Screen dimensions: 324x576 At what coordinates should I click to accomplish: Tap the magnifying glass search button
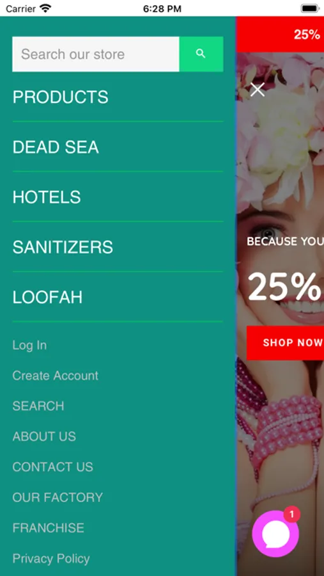pos(201,54)
